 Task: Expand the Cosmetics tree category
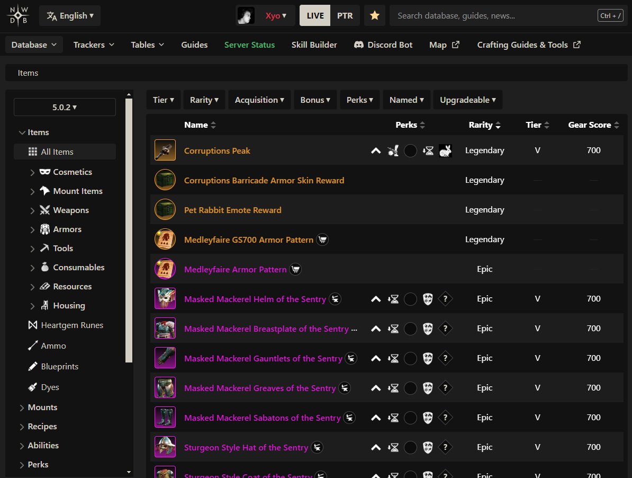32,172
